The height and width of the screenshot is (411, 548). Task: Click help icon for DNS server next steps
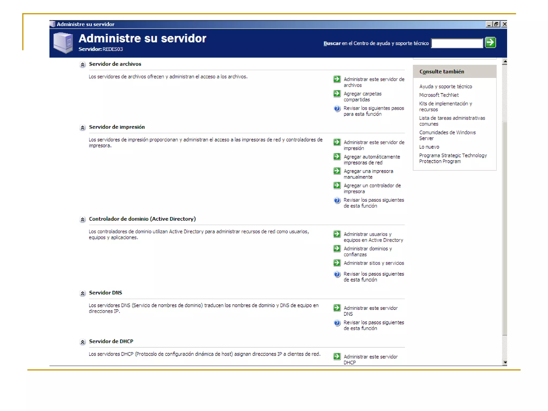coord(337,323)
